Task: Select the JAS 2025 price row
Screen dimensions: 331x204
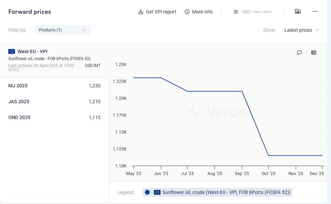Action: coord(54,101)
